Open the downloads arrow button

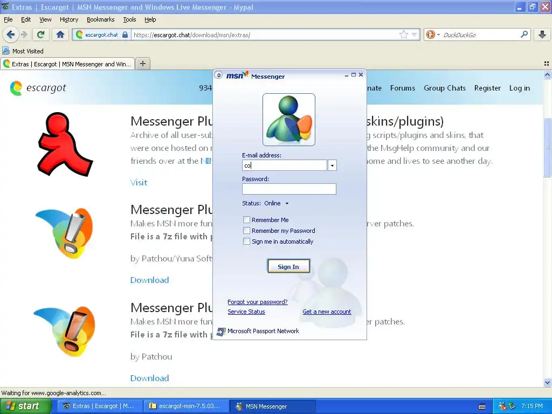click(x=542, y=34)
